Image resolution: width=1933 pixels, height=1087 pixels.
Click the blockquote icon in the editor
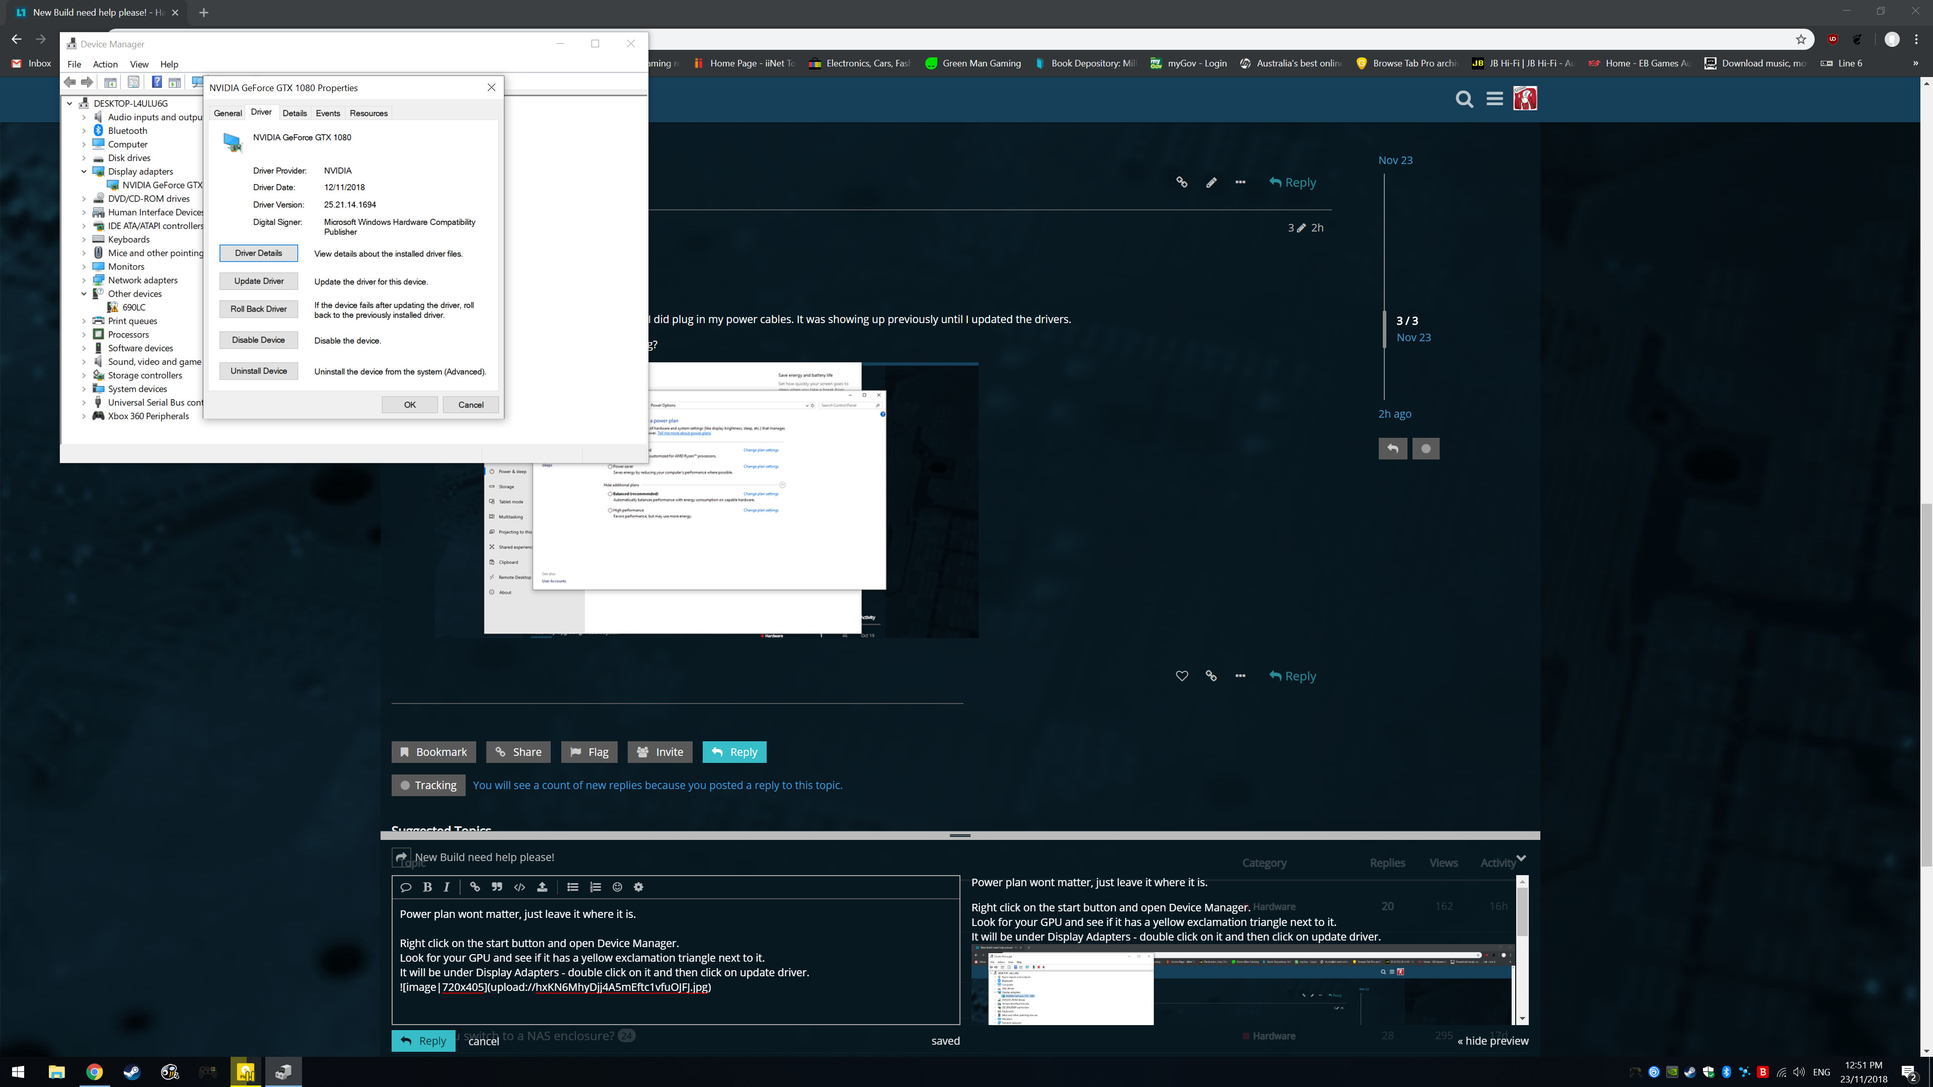[497, 887]
